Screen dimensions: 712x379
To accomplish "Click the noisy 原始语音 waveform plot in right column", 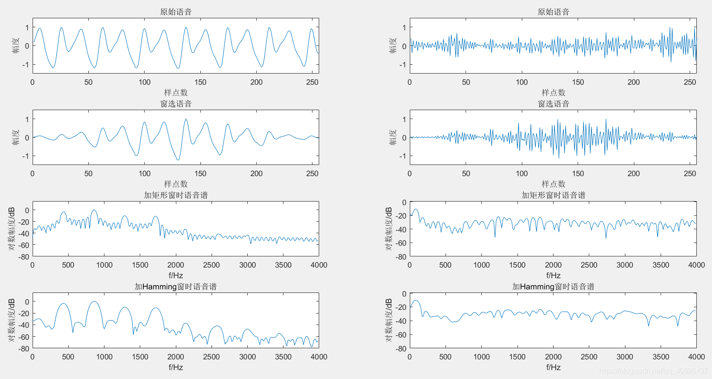I will pyautogui.click(x=553, y=45).
